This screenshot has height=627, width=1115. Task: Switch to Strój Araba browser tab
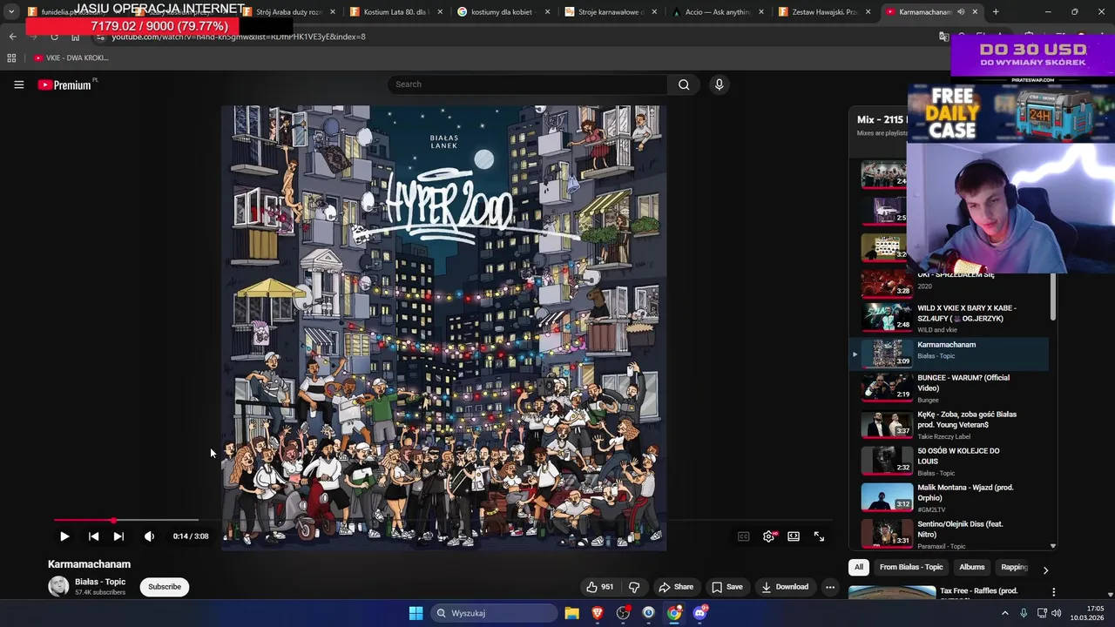pos(287,12)
